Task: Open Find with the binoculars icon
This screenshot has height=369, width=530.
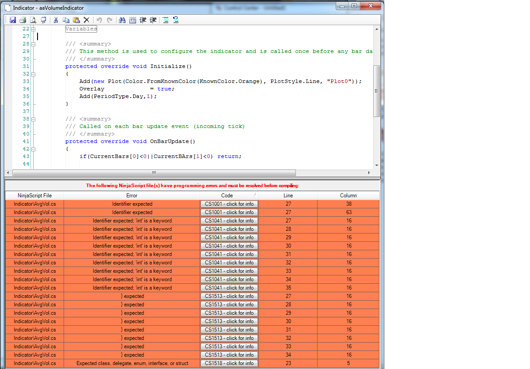Action: point(122,20)
